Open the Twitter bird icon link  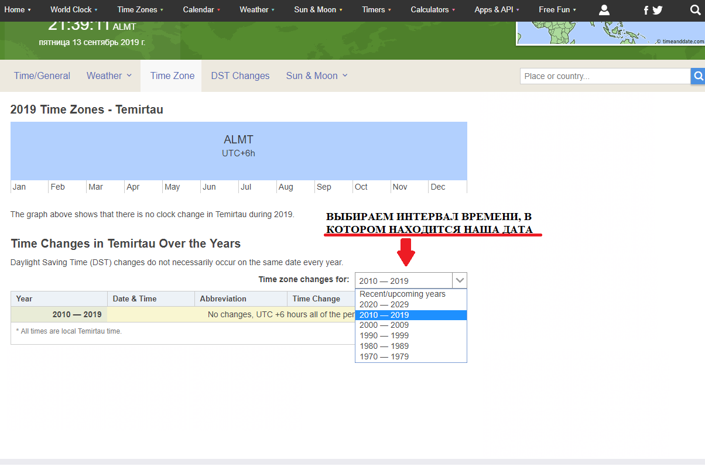click(x=658, y=10)
